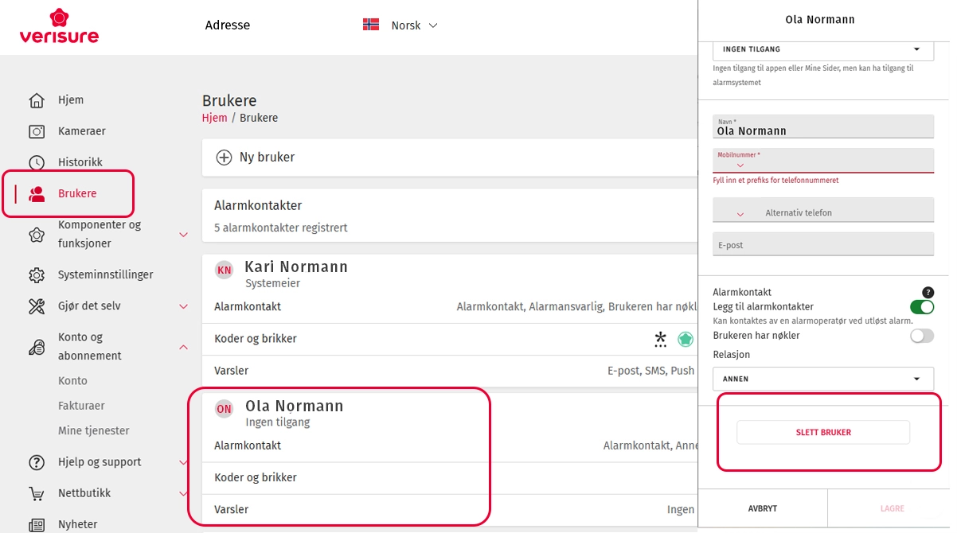
Task: Open Kari Normann's Koder og brikker row
Action: [450, 339]
